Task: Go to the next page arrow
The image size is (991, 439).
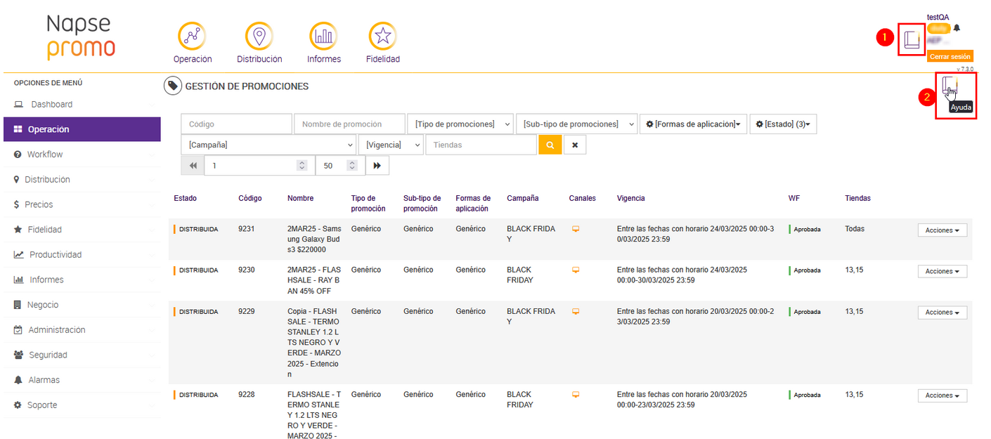Action: [x=377, y=166]
